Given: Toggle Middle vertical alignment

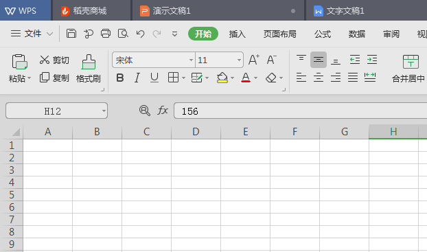Looking at the screenshot, I should click(319, 60).
